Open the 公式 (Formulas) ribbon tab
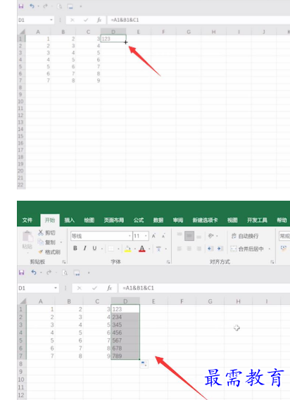 tap(139, 220)
